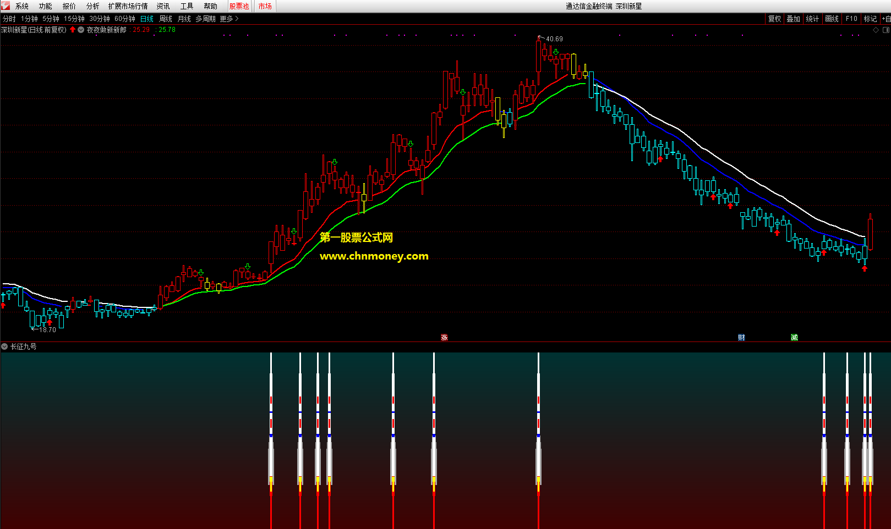Open the 系统 menu

[22, 6]
